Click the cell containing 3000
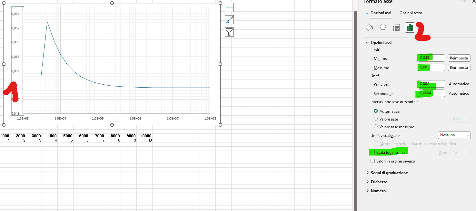 (x=34, y=136)
